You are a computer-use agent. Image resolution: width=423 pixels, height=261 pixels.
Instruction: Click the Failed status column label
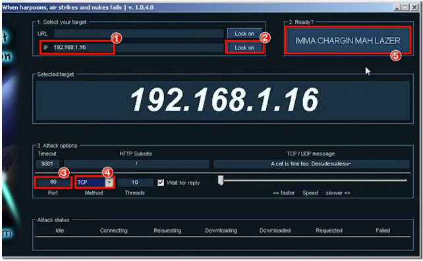383,231
